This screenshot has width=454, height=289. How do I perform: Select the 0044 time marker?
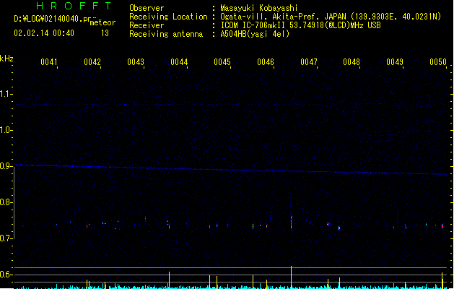pyautogui.click(x=179, y=62)
